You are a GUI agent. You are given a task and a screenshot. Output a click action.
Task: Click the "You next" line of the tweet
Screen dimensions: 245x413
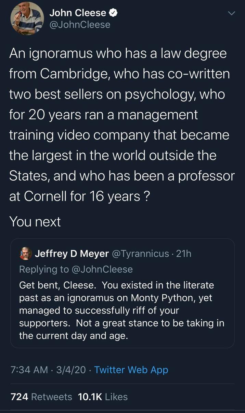(35, 221)
